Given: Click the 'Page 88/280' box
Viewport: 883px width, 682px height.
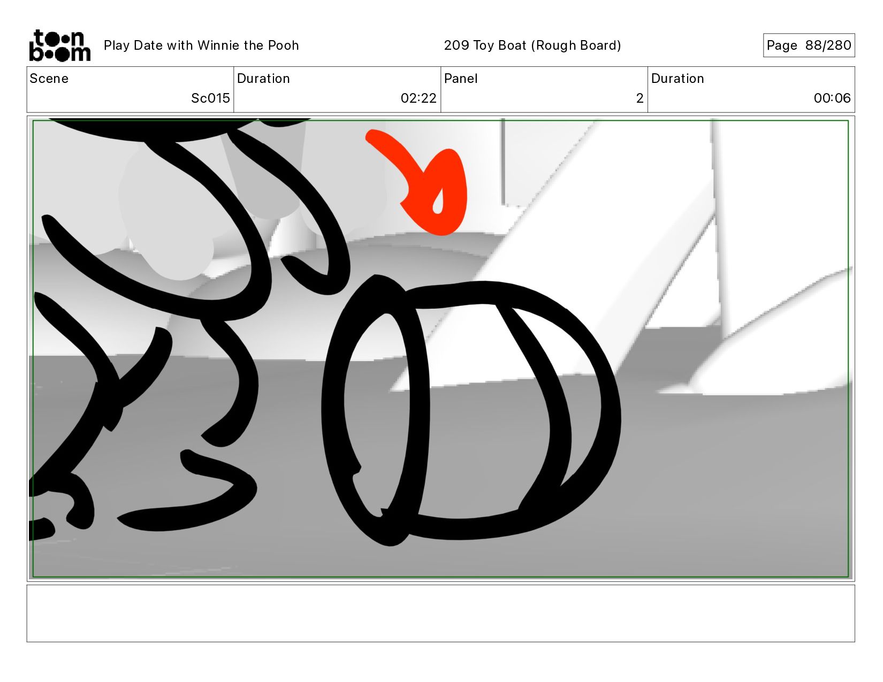Looking at the screenshot, I should tap(809, 45).
